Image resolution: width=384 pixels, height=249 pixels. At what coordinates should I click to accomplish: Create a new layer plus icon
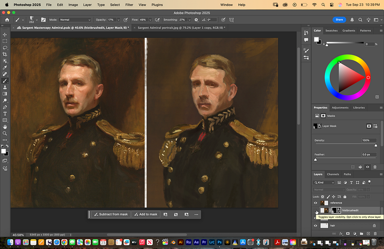tap(369, 234)
